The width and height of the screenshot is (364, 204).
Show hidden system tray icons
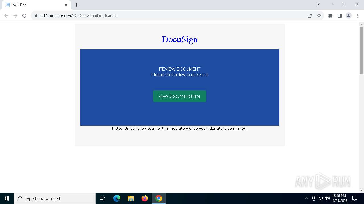(x=307, y=198)
